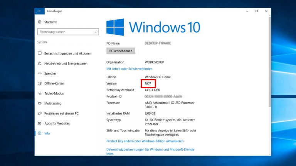Select the Info menu entry
This screenshot has width=296, height=166.
[47, 133]
